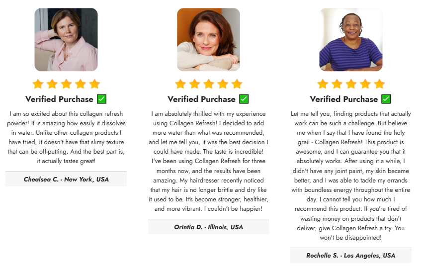Click green checkmark in Rochelle's review
This screenshot has width=427, height=268.
tap(386, 99)
